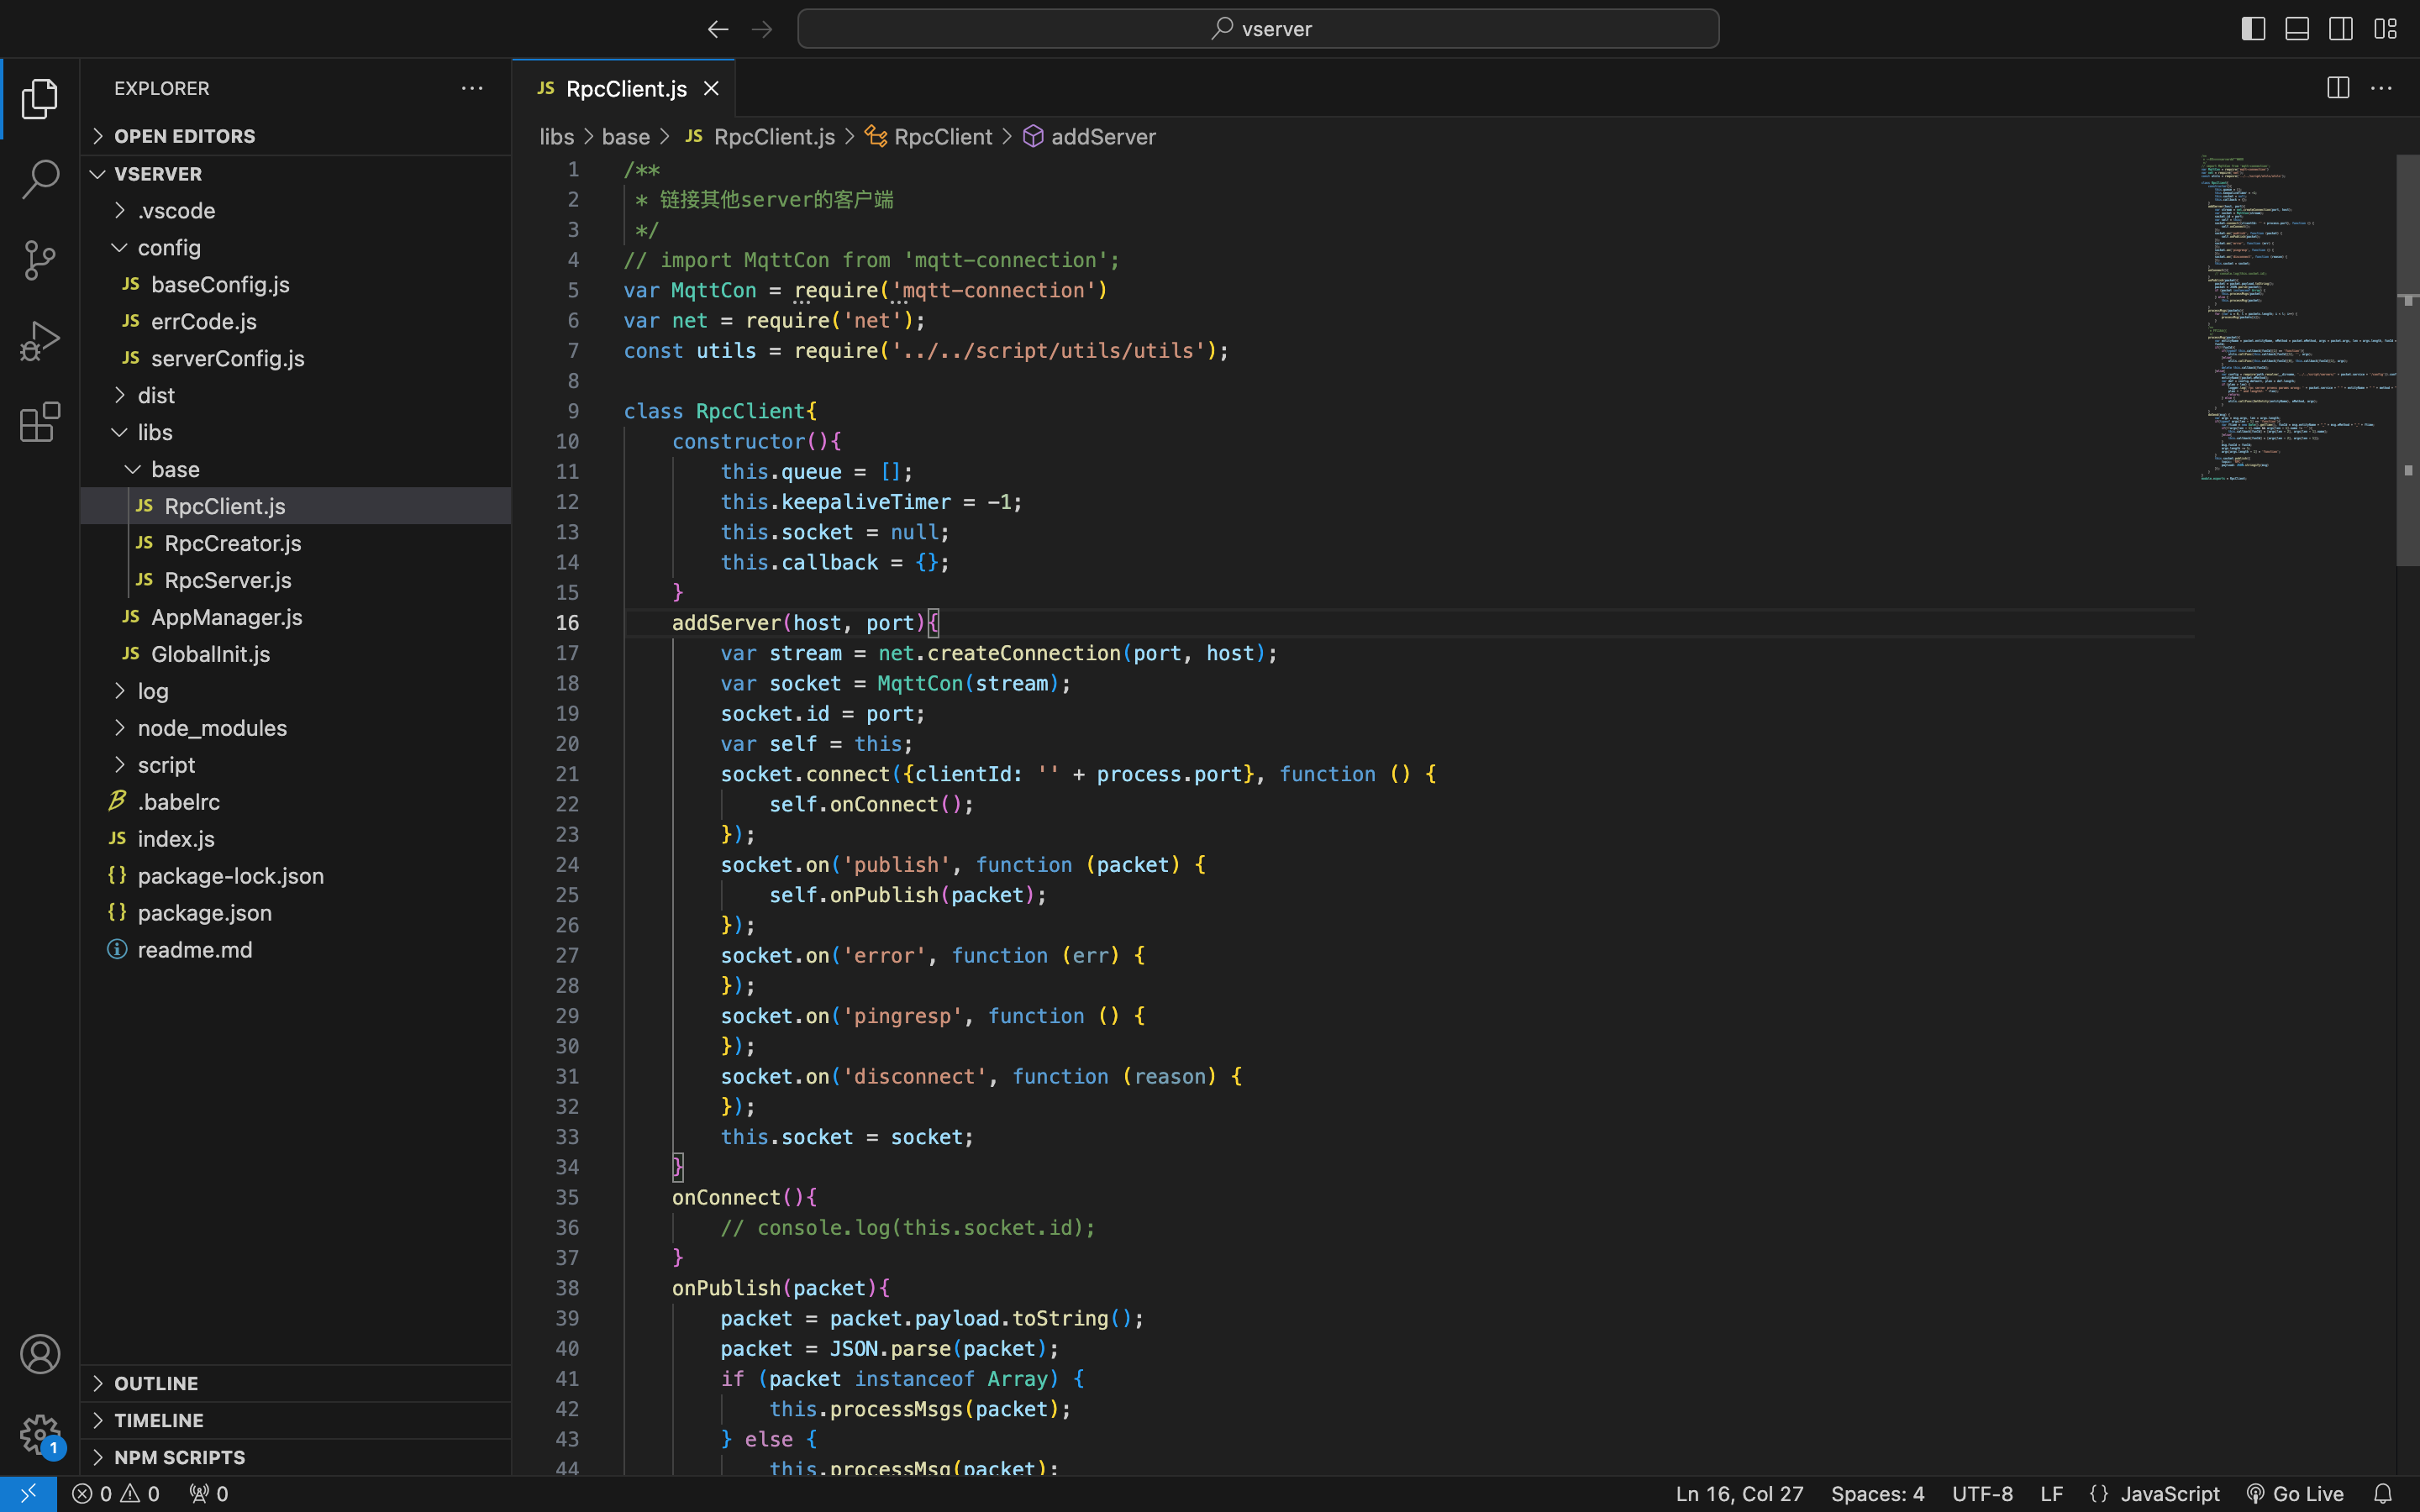This screenshot has height=1512, width=2420.
Task: Toggle the primary side bar layout icon
Action: 2253,29
